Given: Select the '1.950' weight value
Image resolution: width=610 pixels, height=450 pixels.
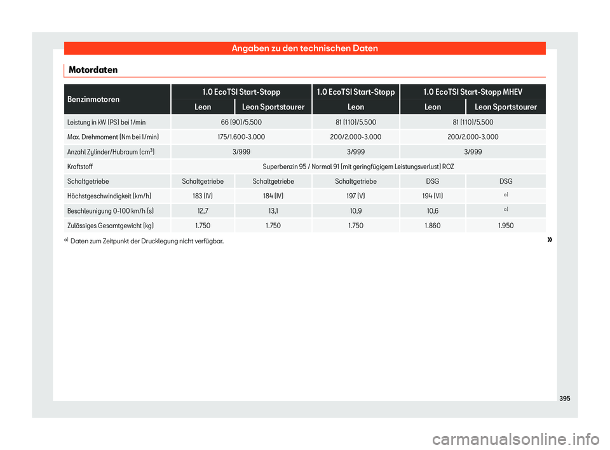Looking at the screenshot, I should coord(506,226).
